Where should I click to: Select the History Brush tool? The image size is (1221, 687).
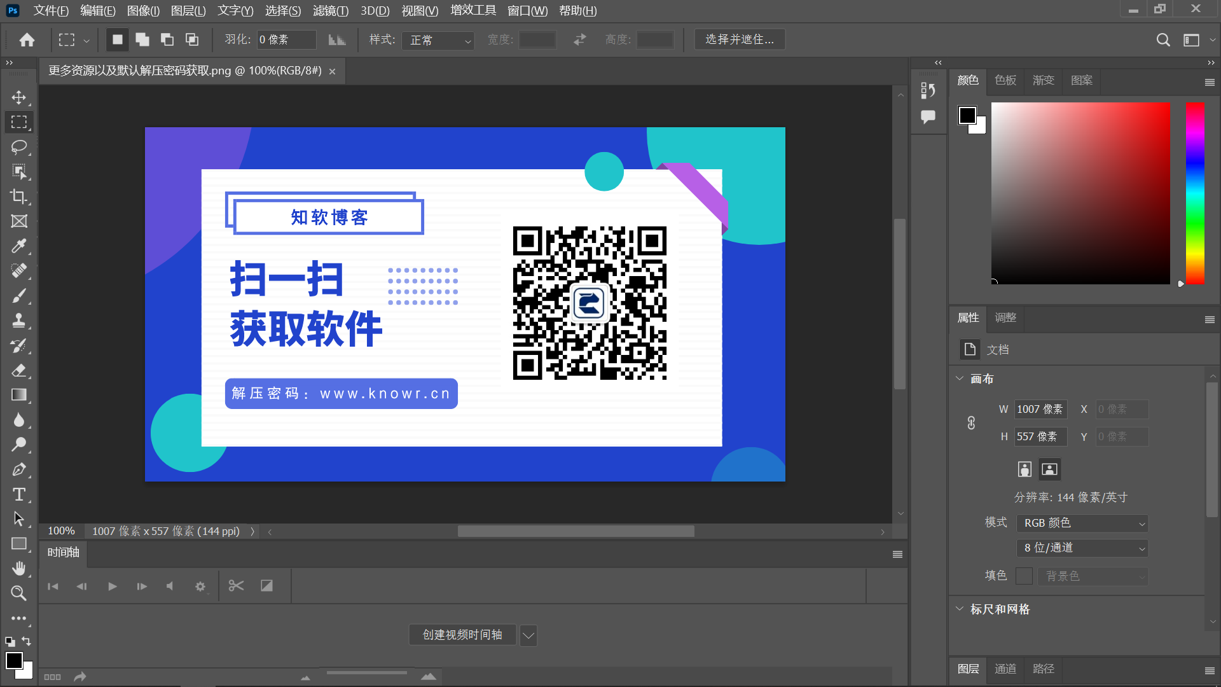click(19, 345)
